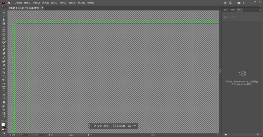Select the Eyedropper tool
Viewport: 263px width, 137px height.
[x=4, y=117]
